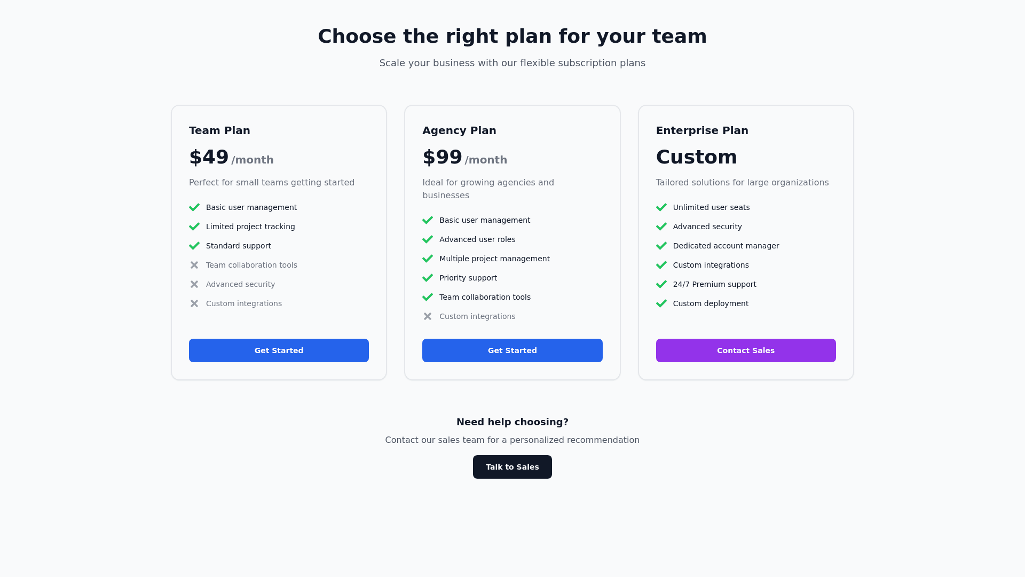The width and height of the screenshot is (1025, 577).
Task: Click checkmark next to Unlimited user seats
Action: coord(661,207)
